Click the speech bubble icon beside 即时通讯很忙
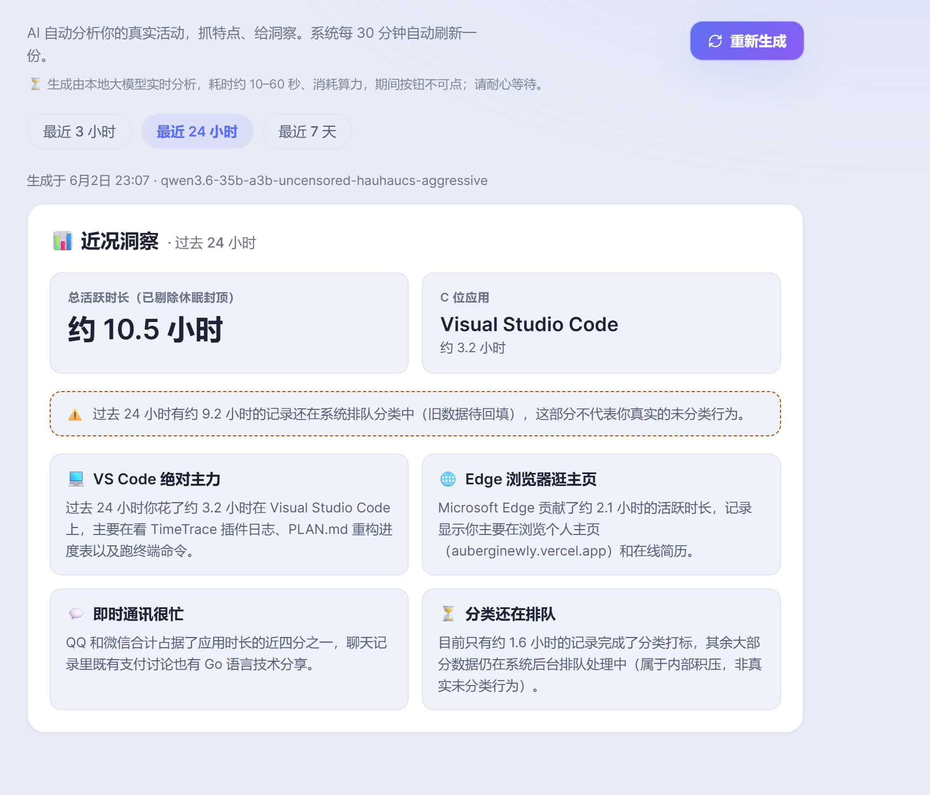The width and height of the screenshot is (930, 795). [76, 614]
